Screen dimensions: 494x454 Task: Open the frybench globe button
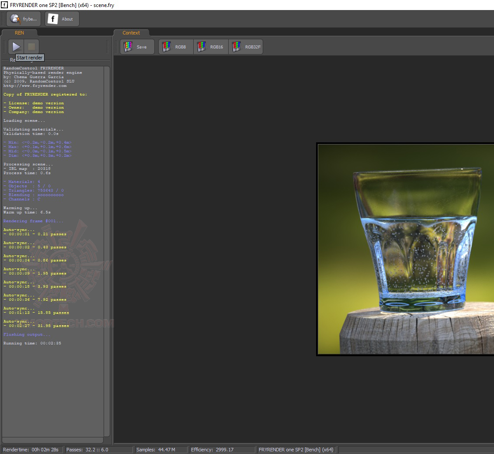24,19
